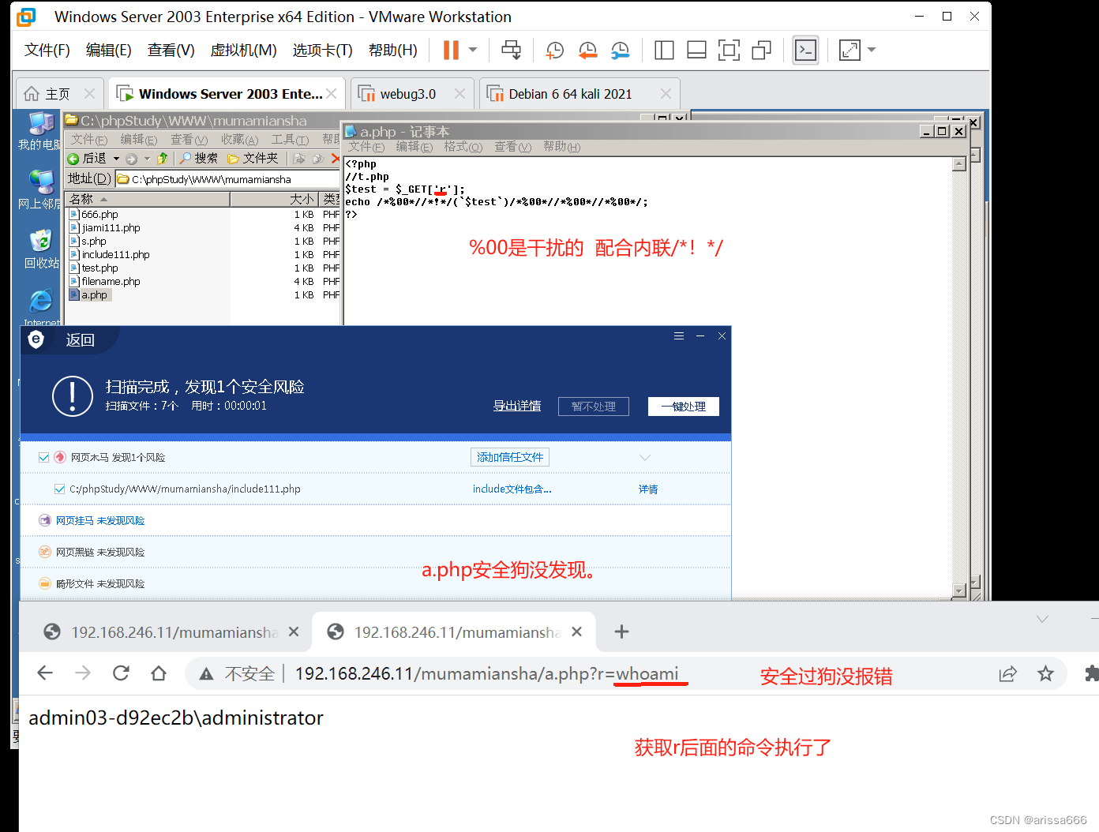
Task: Open the 文件(F) menu in VMware
Action: [x=47, y=51]
